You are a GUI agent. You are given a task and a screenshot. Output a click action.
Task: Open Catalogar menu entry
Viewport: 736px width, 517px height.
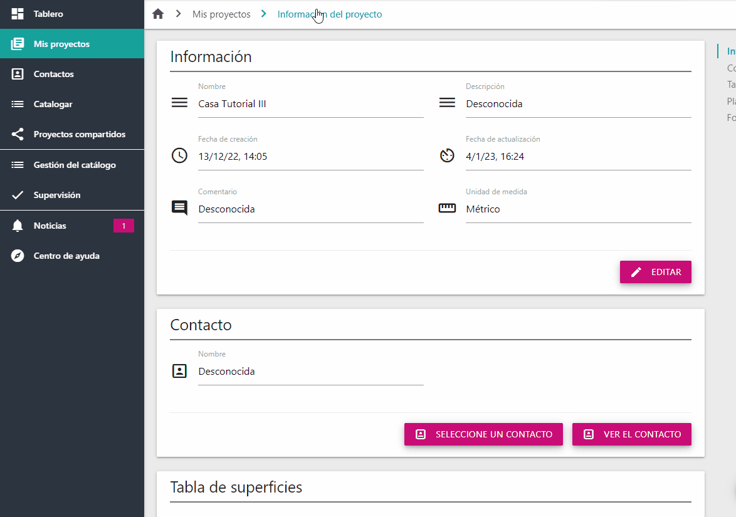click(x=72, y=104)
